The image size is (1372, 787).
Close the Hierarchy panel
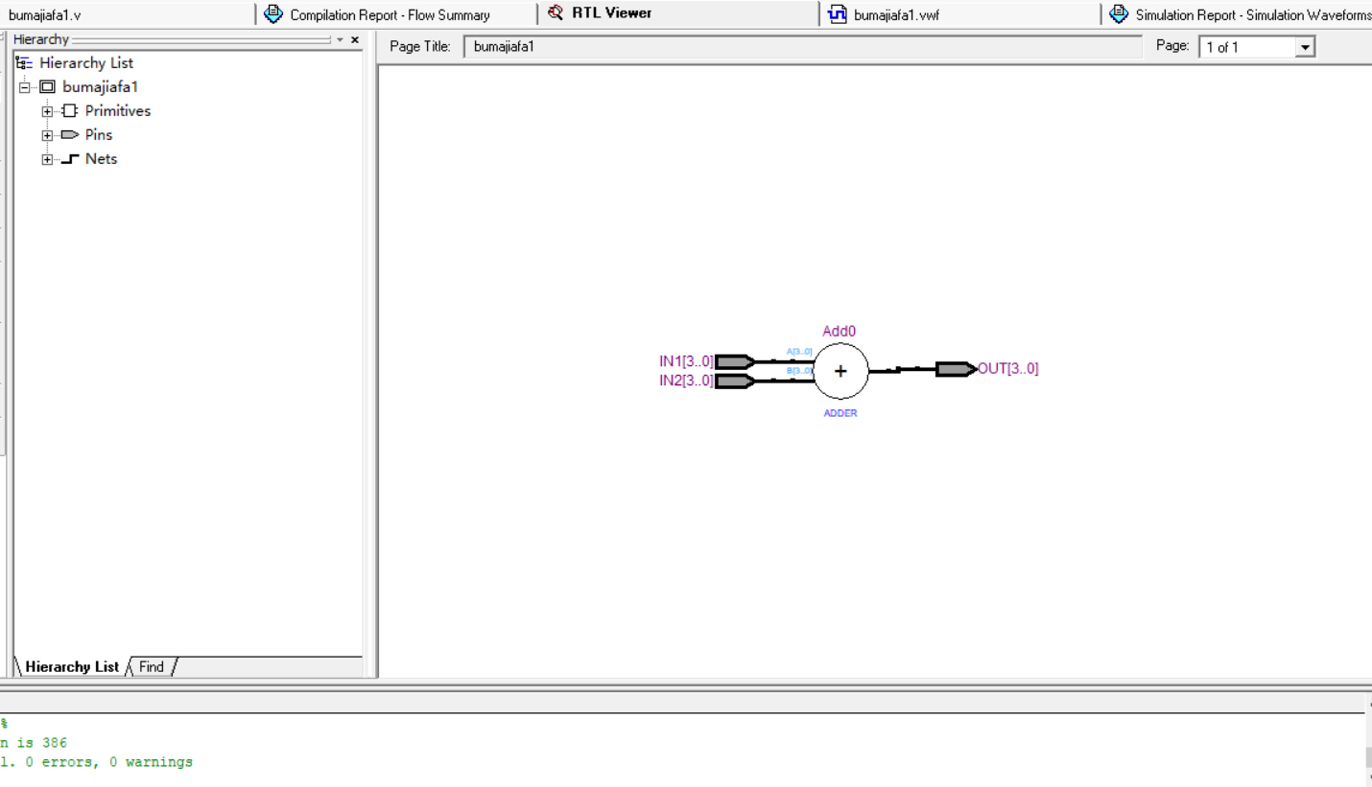coord(355,39)
